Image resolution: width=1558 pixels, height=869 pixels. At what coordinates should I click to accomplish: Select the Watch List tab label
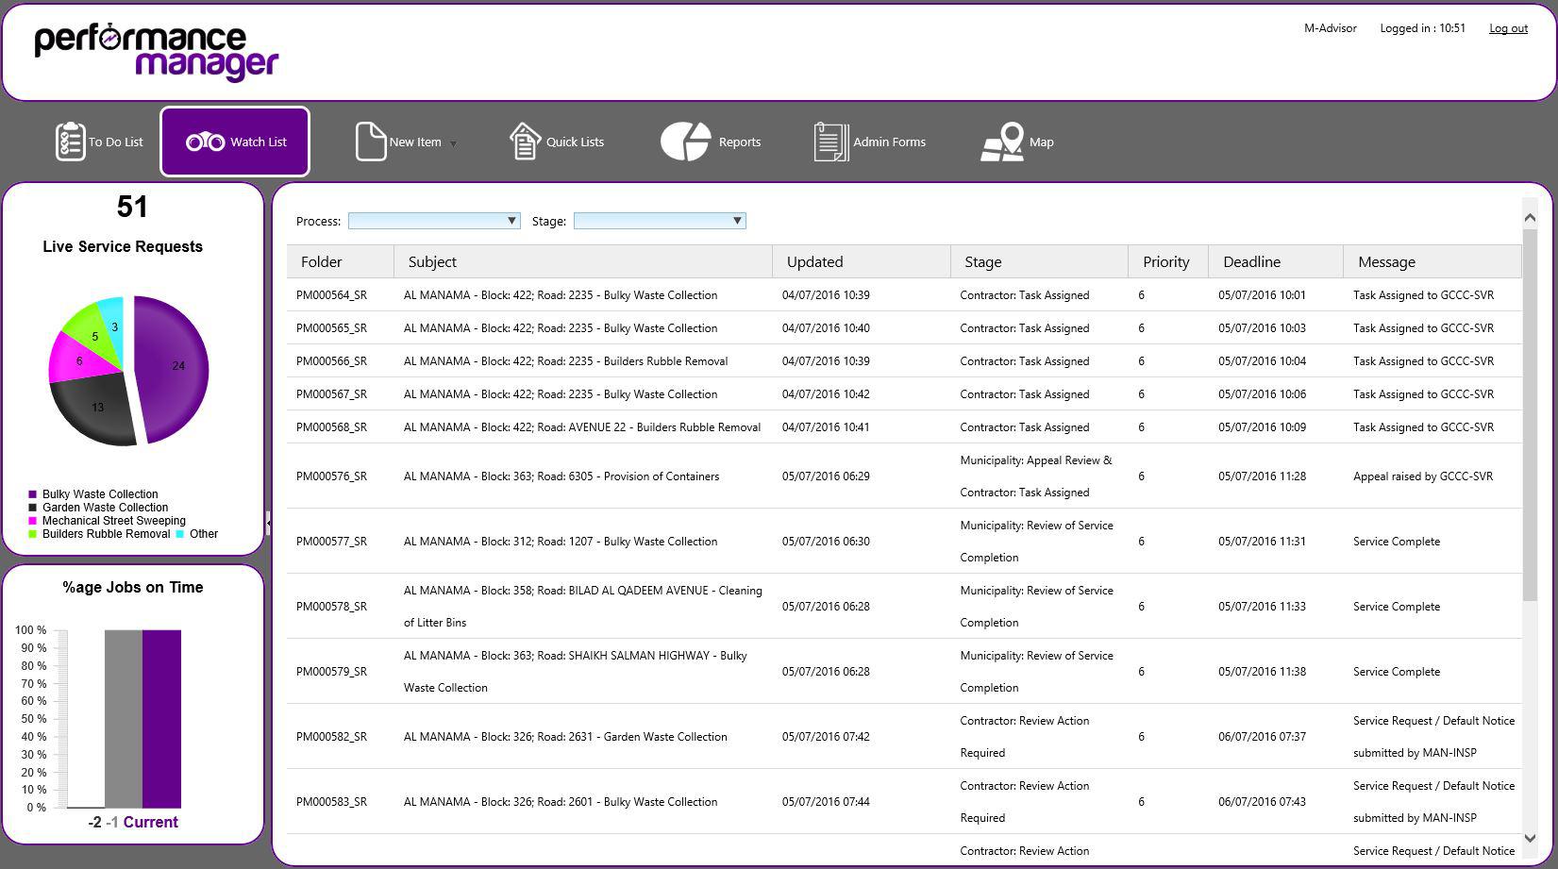pyautogui.click(x=259, y=142)
